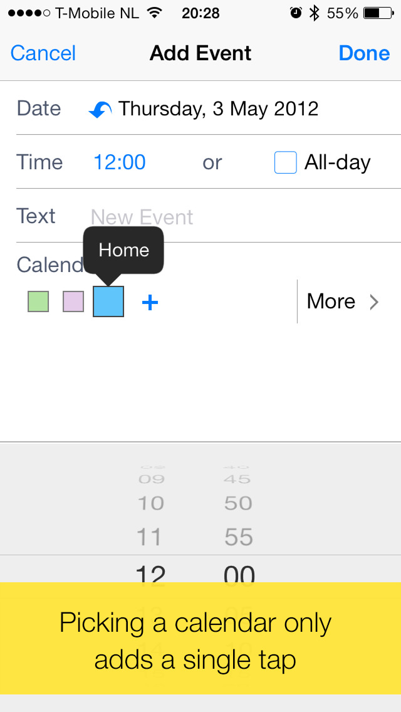Tap the Thursday, 3 May 2012 date
Viewport: 401px width, 712px height.
(x=219, y=109)
